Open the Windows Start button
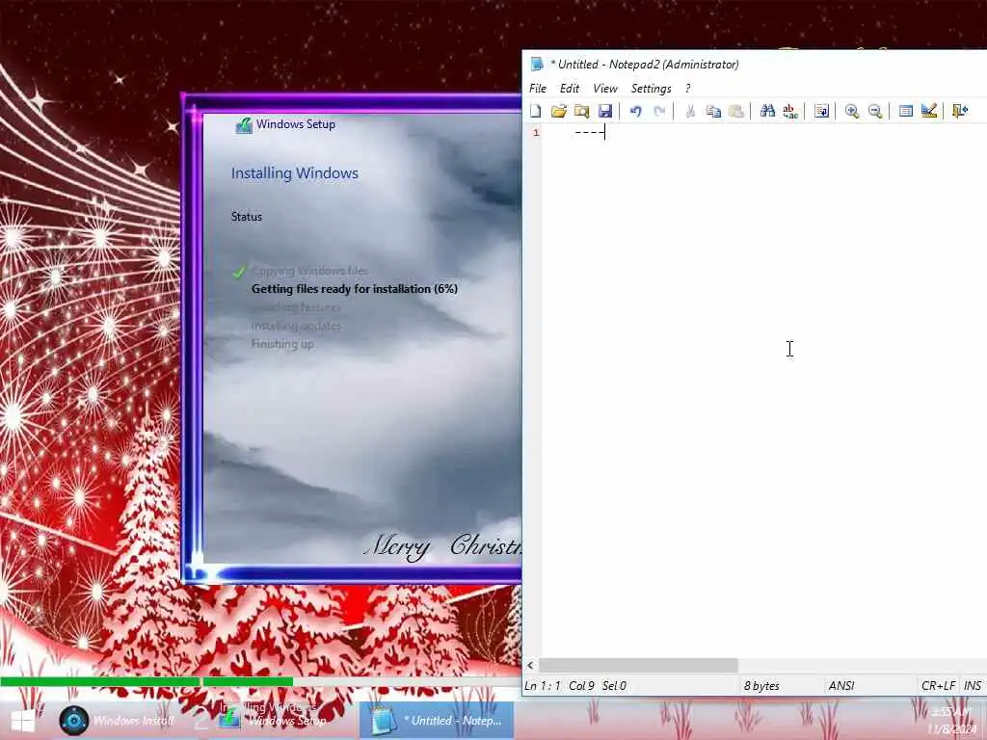Image resolution: width=987 pixels, height=740 pixels. [23, 721]
